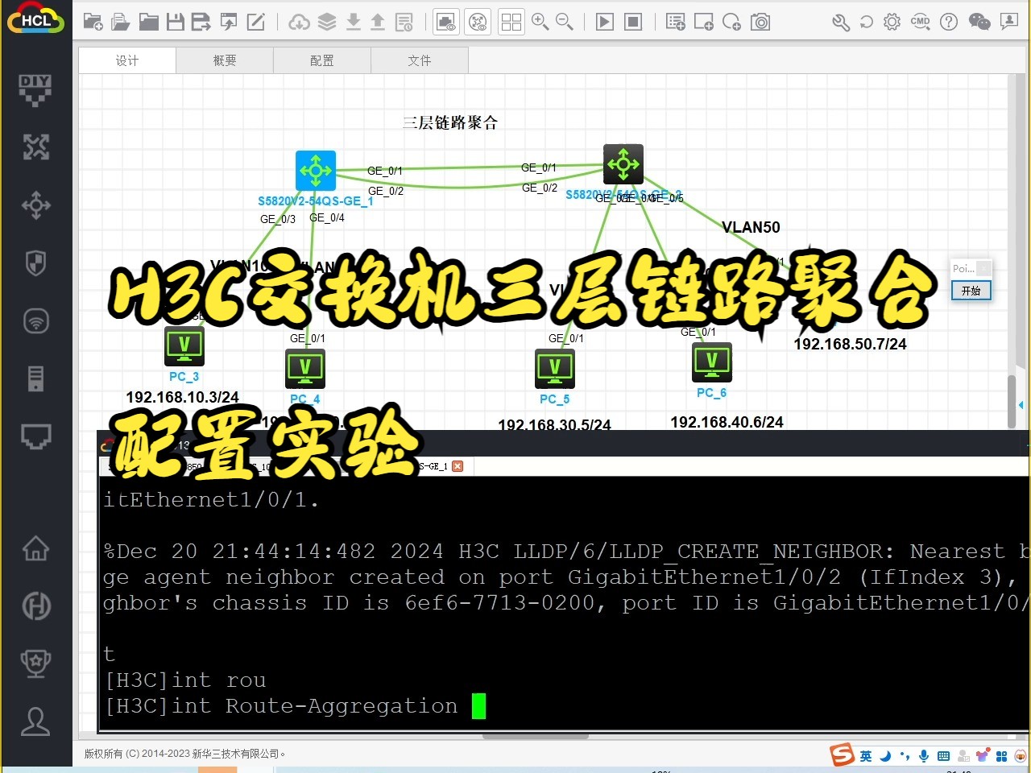Viewport: 1031px width, 773px height.
Task: Click the screenshot camera toolbar icon
Action: coord(760,22)
